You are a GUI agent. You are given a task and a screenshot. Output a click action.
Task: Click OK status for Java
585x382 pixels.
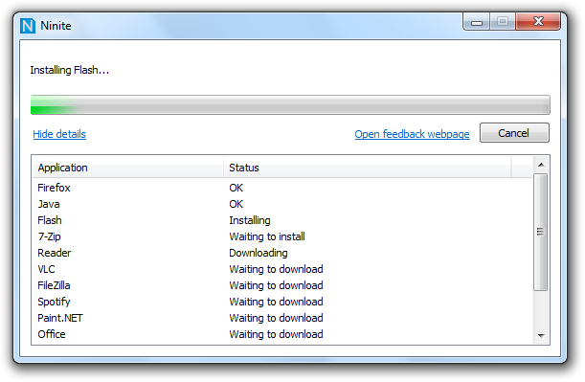pyautogui.click(x=236, y=204)
